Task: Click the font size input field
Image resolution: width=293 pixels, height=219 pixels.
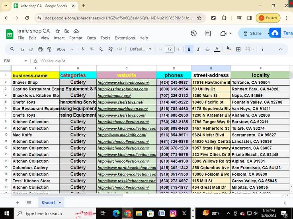Action: click(170, 49)
